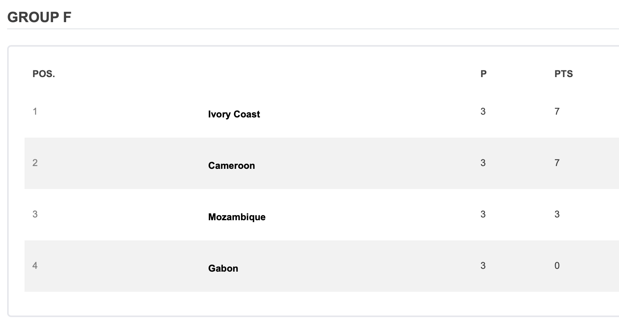
Task: Click Cameroon's points value
Action: 557,163
